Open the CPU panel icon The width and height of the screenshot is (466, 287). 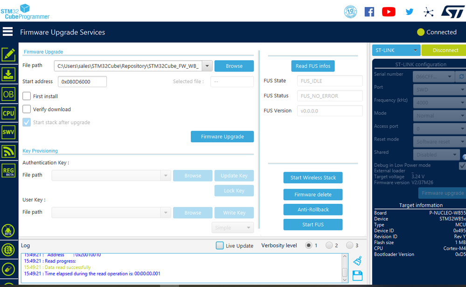[x=8, y=113]
